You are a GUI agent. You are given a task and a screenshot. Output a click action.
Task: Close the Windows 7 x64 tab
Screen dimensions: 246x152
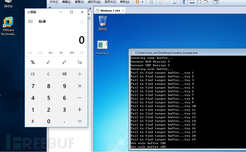123,10
